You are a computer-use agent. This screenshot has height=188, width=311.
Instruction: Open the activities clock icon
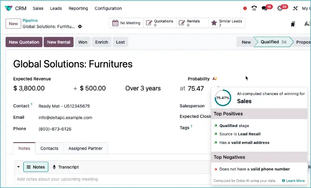280,8
